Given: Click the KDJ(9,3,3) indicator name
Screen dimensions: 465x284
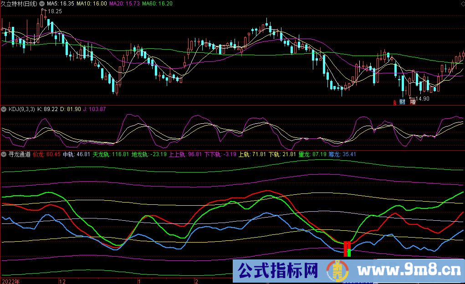Looking at the screenshot, I should (22, 109).
